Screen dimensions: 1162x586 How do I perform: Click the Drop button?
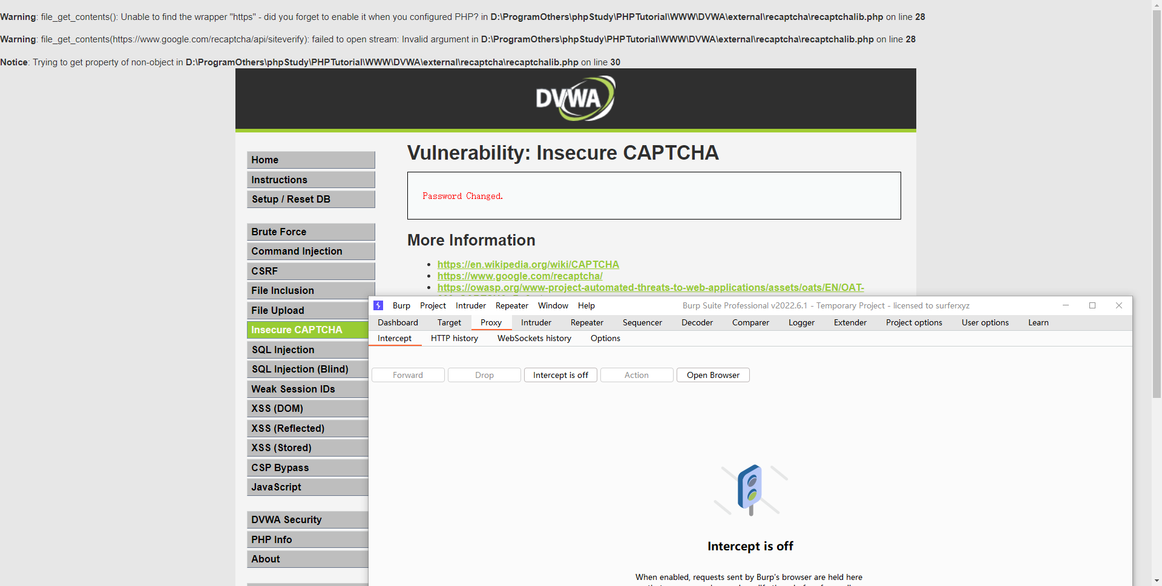click(484, 375)
